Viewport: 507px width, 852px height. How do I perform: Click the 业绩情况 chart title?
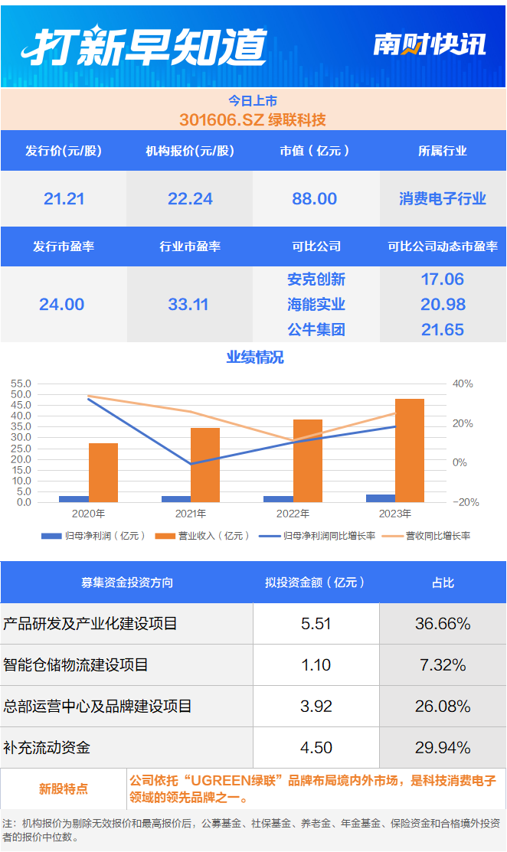(255, 357)
